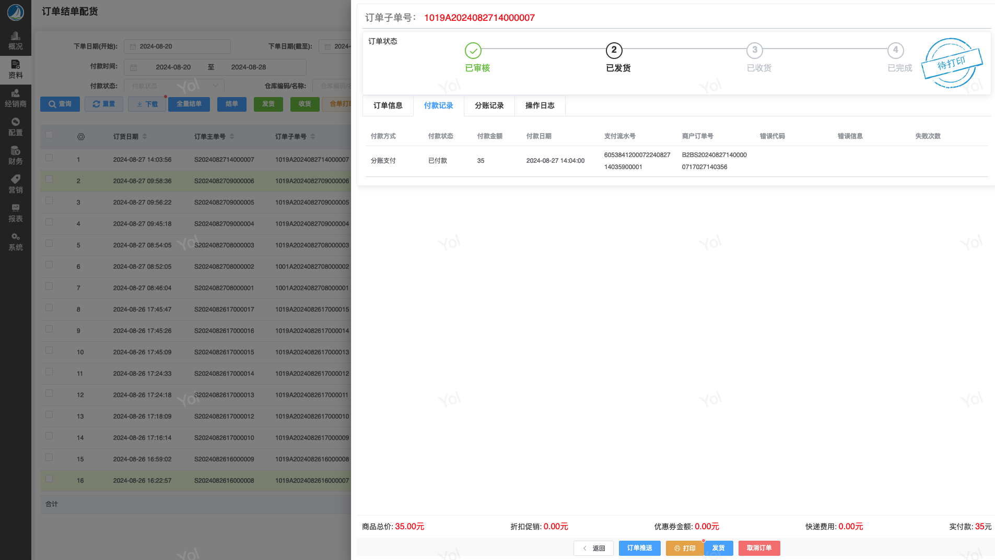Open the 报表 reports sidebar icon
Image resolution: width=995 pixels, height=560 pixels.
15,213
